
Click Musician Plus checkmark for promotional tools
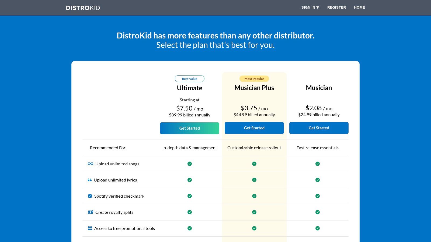pyautogui.click(x=254, y=228)
